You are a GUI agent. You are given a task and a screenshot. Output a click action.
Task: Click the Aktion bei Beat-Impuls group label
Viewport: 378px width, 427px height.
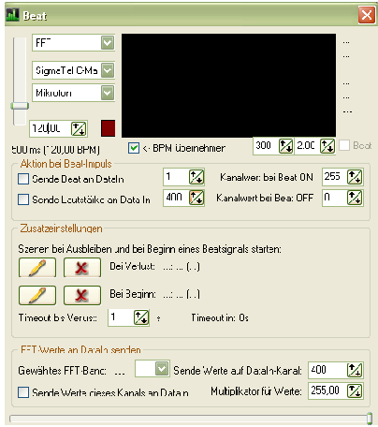[65, 164]
